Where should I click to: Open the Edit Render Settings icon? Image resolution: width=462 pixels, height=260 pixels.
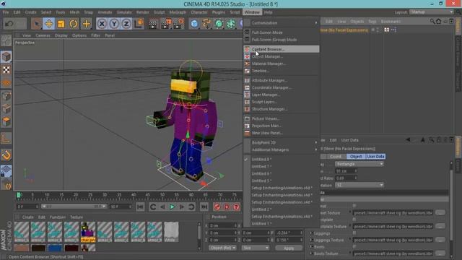click(178, 24)
